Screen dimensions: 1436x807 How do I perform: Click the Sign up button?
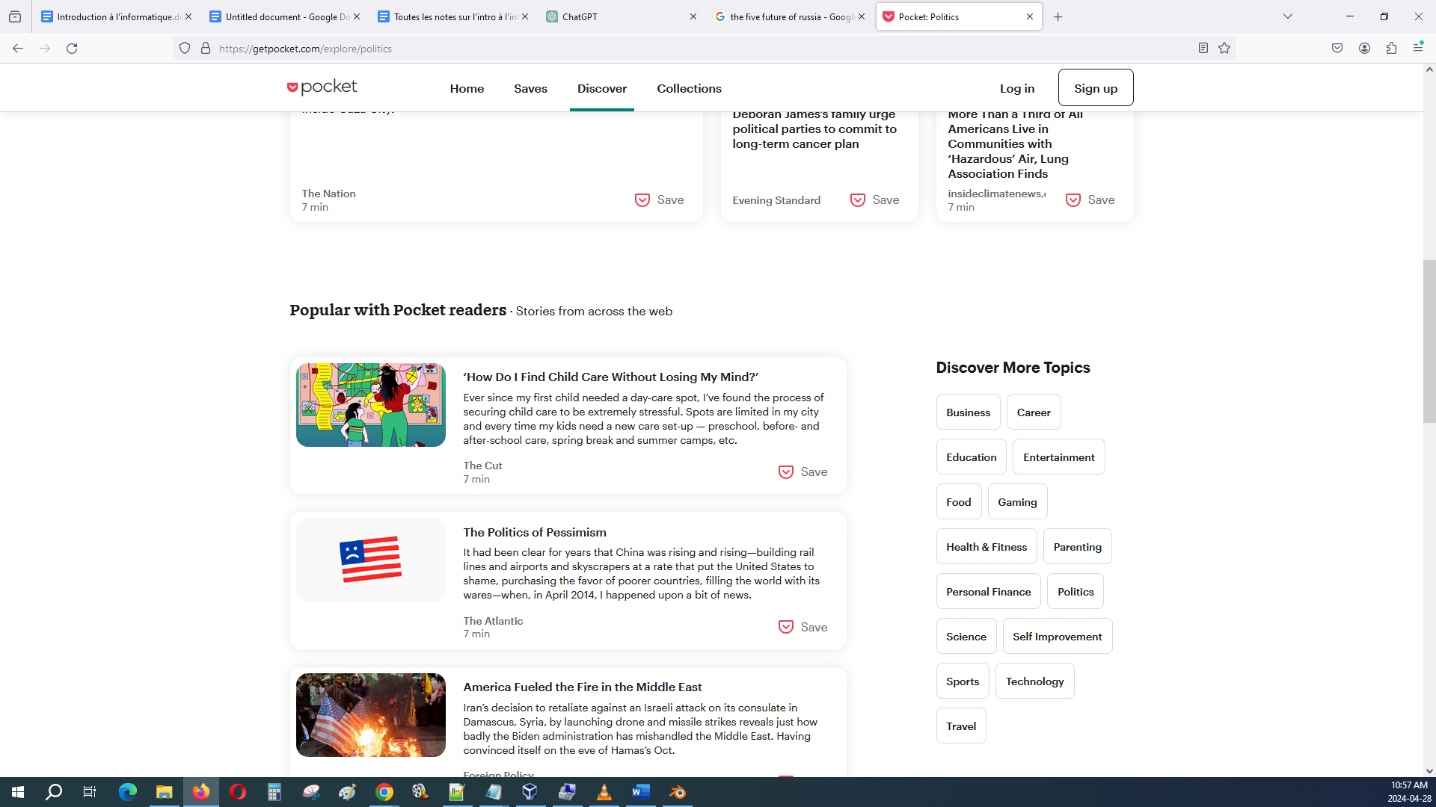[x=1095, y=88]
